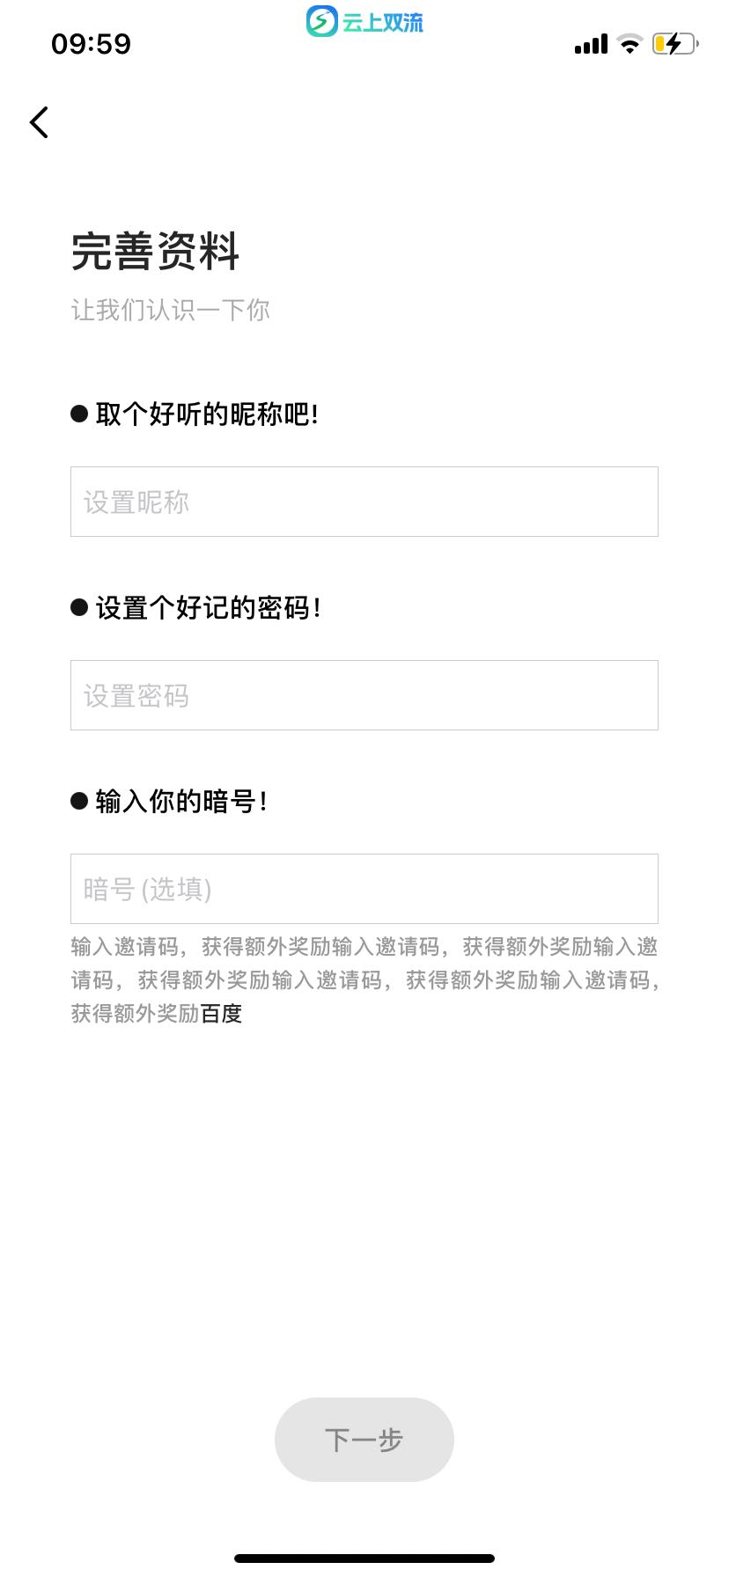
Task: Focus the 设置密码 password field
Action: [x=364, y=695]
